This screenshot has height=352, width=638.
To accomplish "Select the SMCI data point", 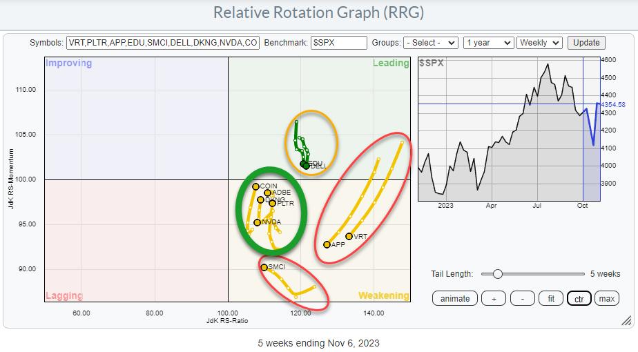I will click(x=264, y=267).
